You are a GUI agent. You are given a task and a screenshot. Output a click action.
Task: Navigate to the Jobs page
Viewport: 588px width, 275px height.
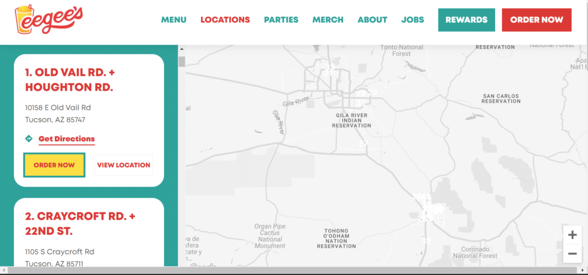(x=412, y=20)
